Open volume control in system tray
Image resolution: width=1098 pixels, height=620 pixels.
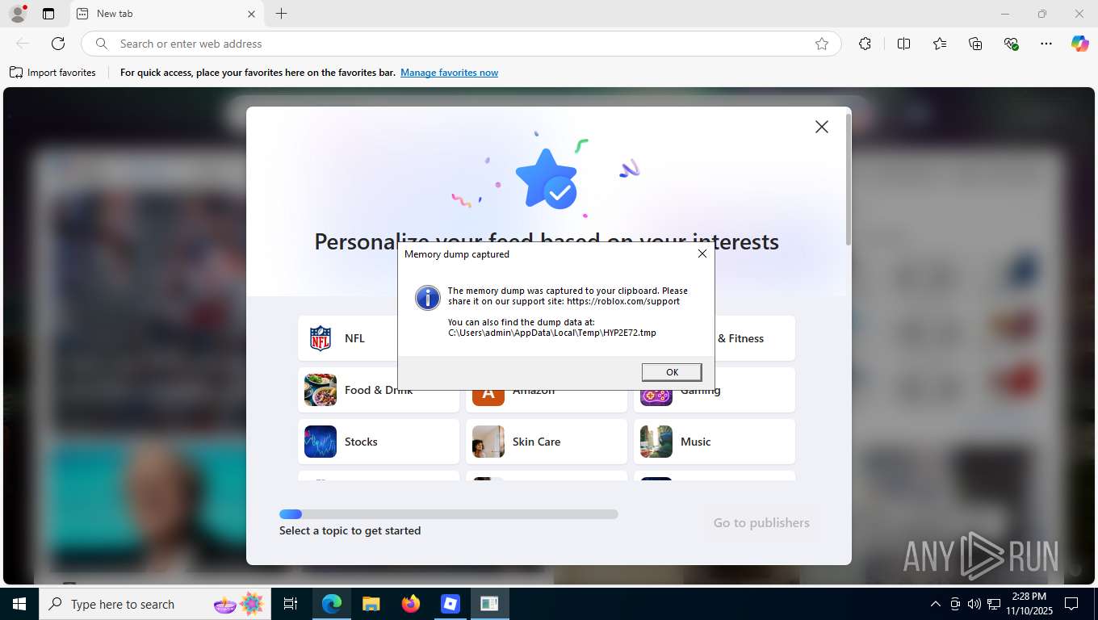click(x=974, y=604)
